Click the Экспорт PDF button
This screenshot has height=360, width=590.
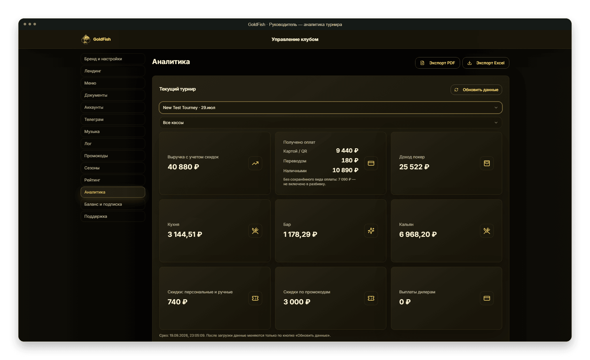point(437,63)
